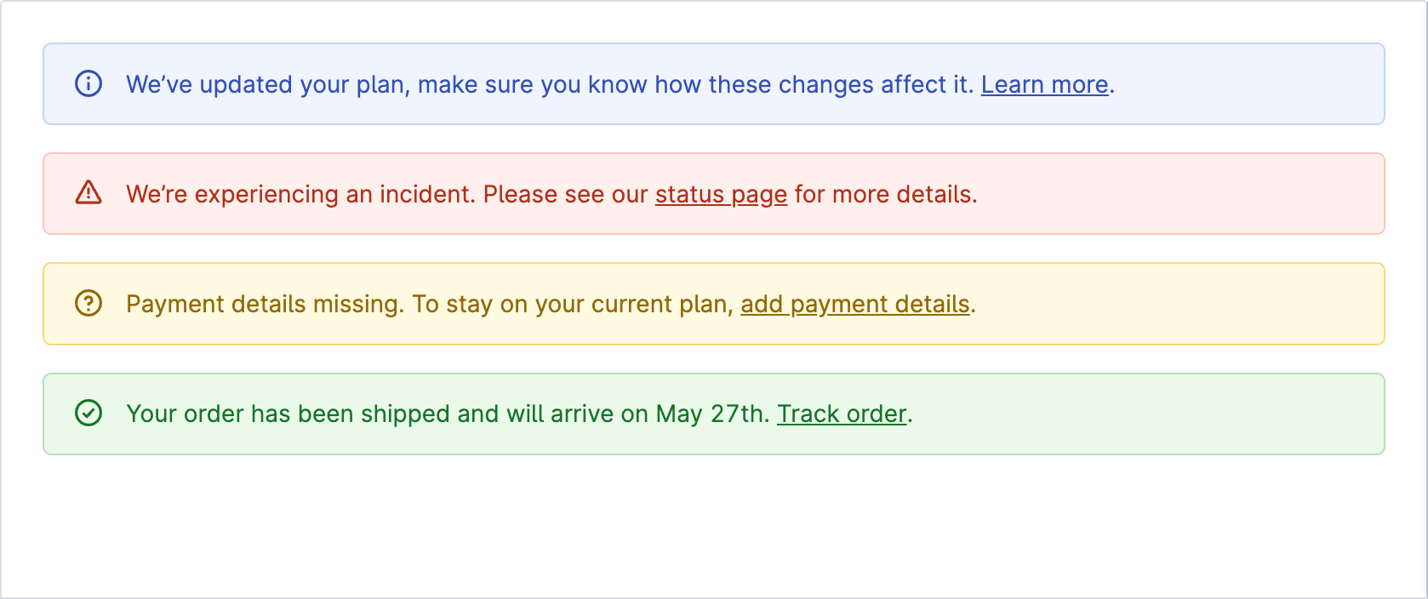
Task: Open the Learn more link
Action: (x=1045, y=84)
